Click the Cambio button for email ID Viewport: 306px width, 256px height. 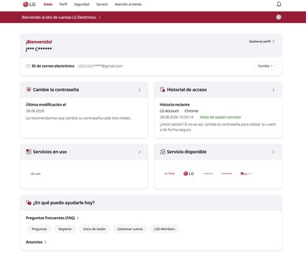click(265, 66)
